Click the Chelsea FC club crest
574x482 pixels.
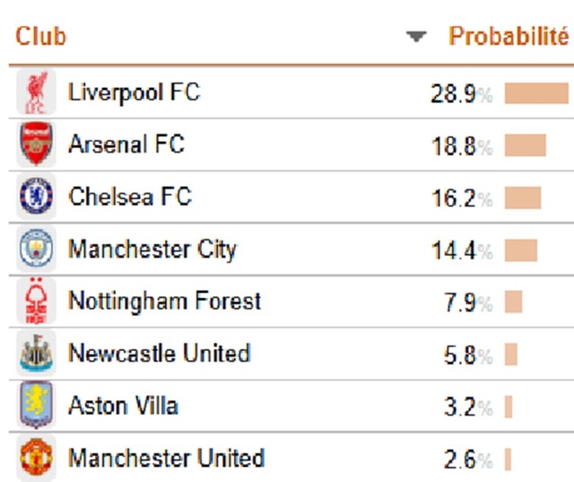[x=36, y=197]
